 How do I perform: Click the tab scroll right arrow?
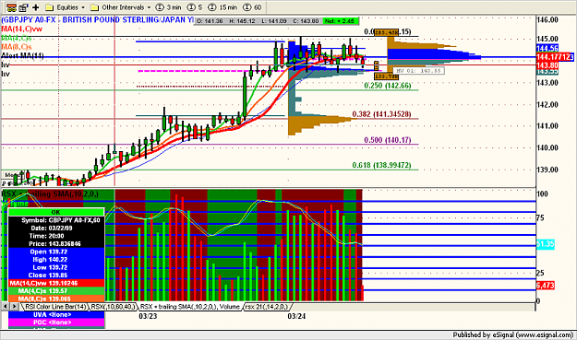pyautogui.click(x=14, y=307)
